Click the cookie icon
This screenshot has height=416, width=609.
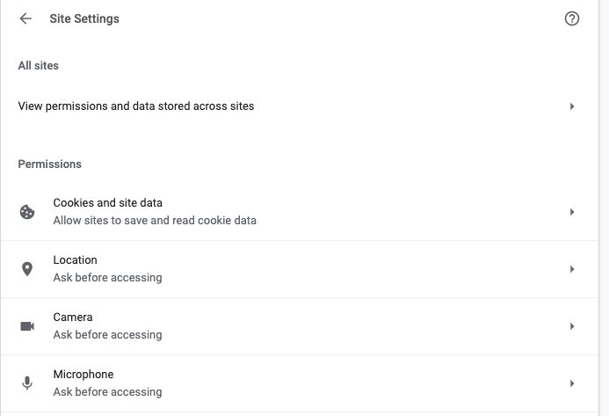[x=27, y=212]
